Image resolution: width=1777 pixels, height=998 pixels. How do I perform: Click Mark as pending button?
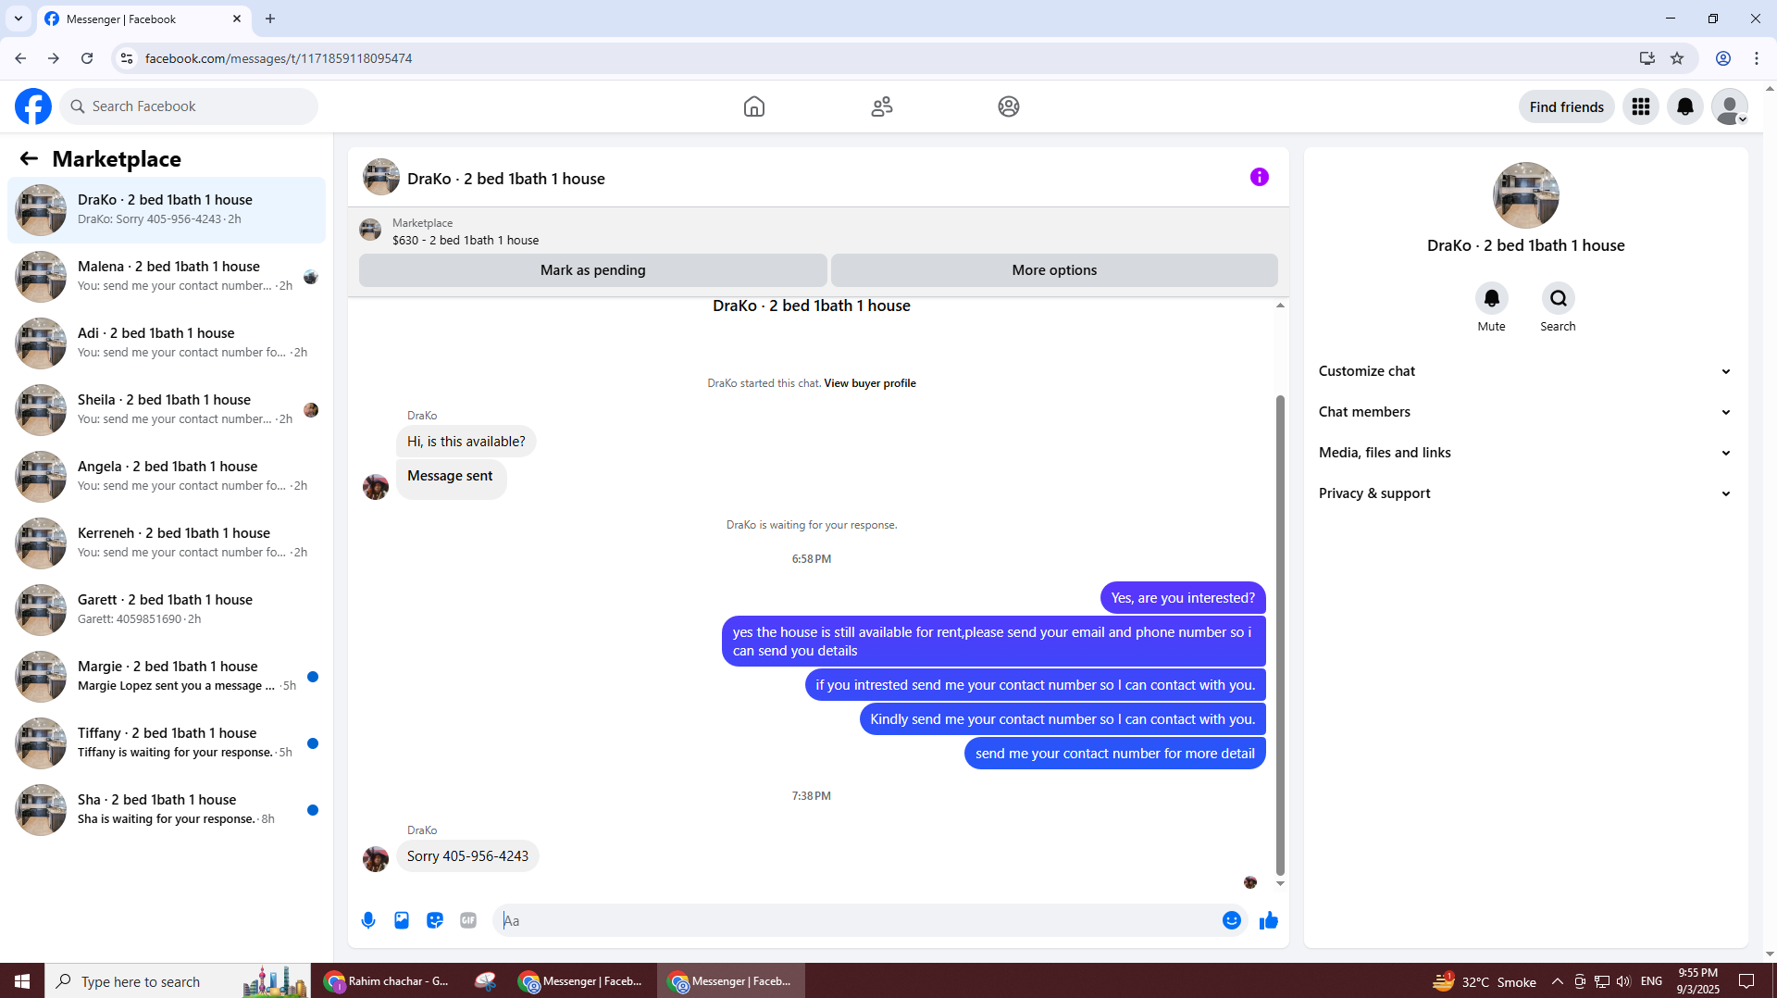coord(592,270)
